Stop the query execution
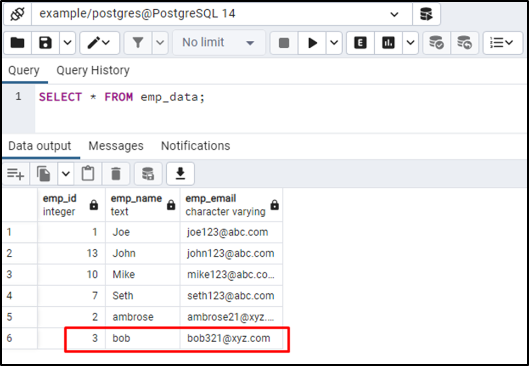Screen dimensions: 529x366 (284, 42)
